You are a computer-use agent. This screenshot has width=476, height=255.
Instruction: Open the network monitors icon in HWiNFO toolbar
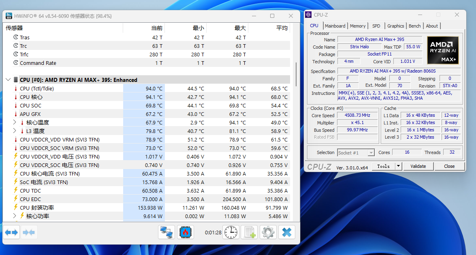point(166,233)
